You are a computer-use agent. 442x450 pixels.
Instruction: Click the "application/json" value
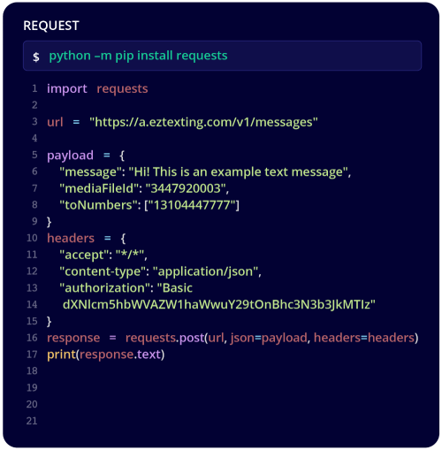click(x=205, y=271)
